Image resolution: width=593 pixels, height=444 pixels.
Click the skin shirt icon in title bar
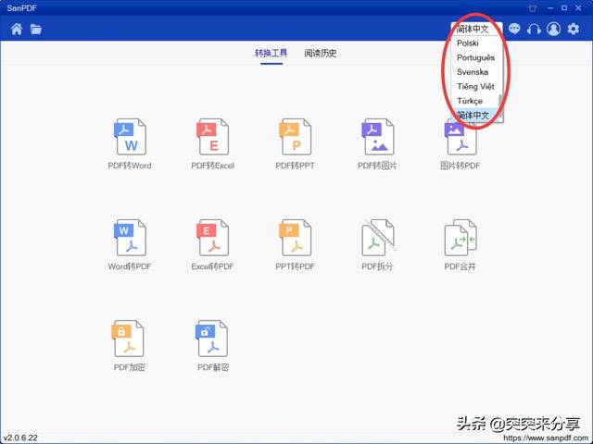coord(533,8)
